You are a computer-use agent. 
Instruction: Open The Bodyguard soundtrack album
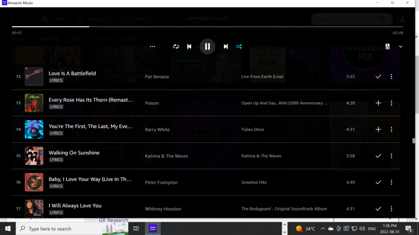pyautogui.click(x=284, y=208)
